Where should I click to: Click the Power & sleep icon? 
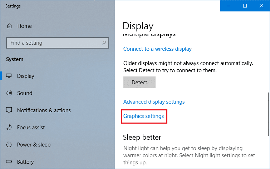[x=9, y=145]
